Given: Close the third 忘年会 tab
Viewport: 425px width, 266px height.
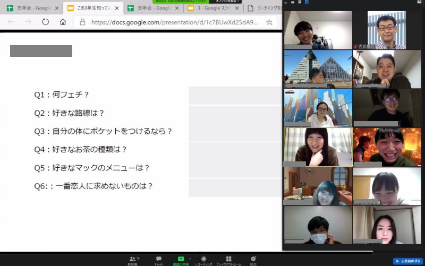Looking at the screenshot, I should pos(177,8).
